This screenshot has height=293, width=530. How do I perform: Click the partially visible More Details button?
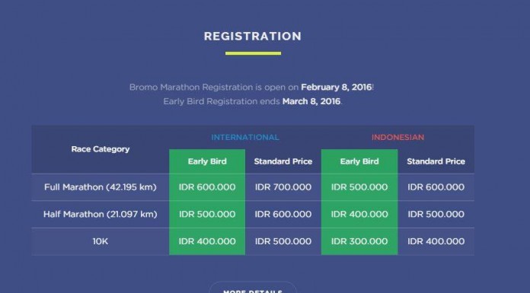253,288
